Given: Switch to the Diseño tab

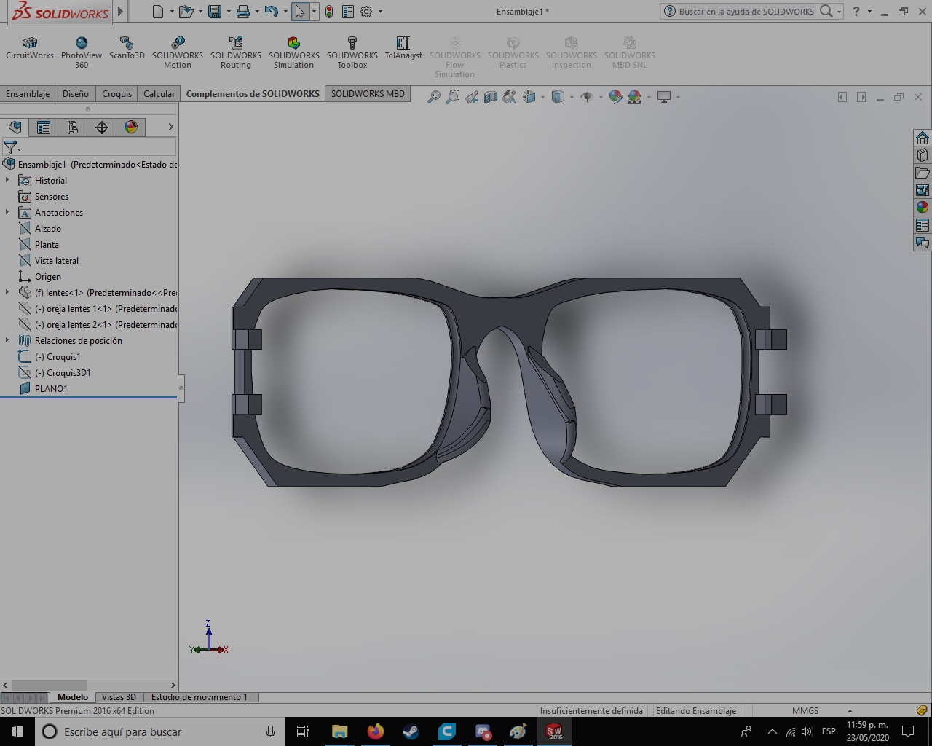Looking at the screenshot, I should [x=76, y=94].
